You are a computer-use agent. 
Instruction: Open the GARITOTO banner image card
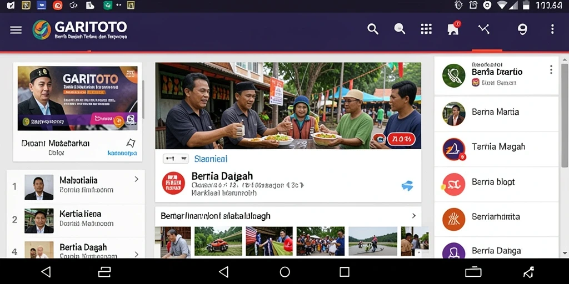[x=78, y=98]
